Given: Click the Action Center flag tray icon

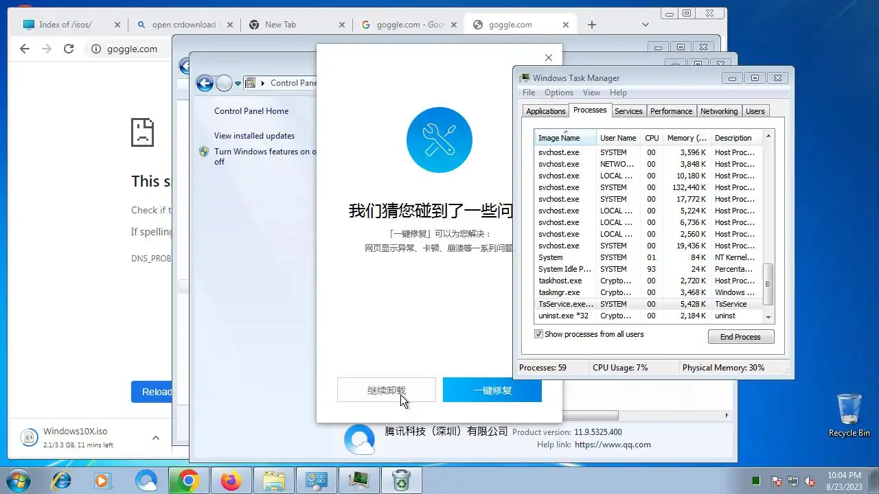Looking at the screenshot, I should tap(777, 481).
